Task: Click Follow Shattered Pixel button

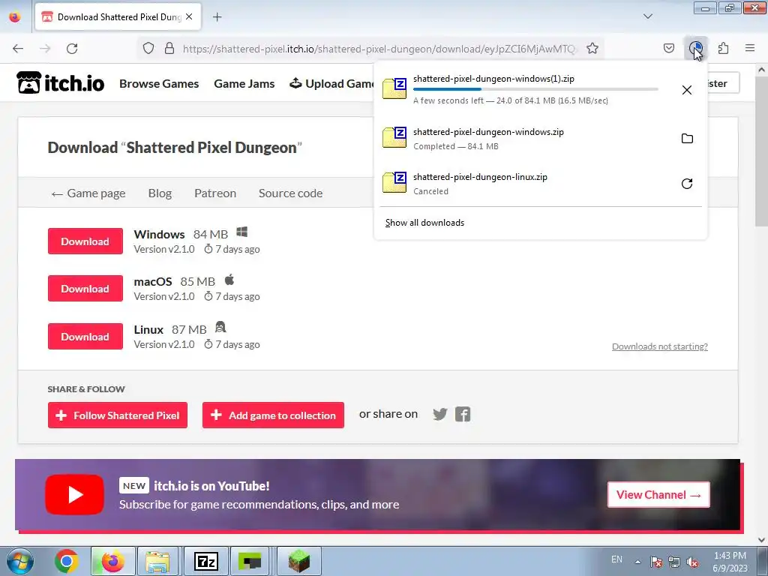Action: [118, 415]
